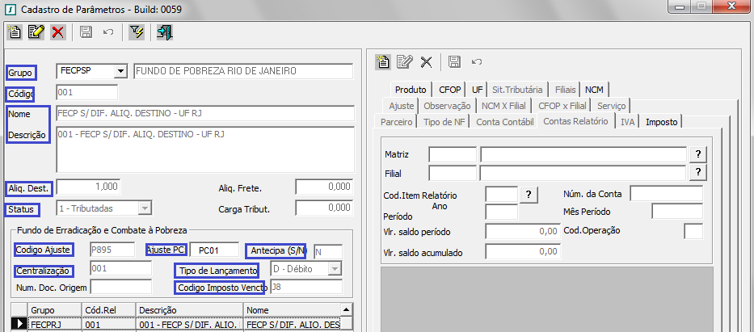The height and width of the screenshot is (332, 754).
Task: Select the Parceiro tab
Action: [x=396, y=122]
